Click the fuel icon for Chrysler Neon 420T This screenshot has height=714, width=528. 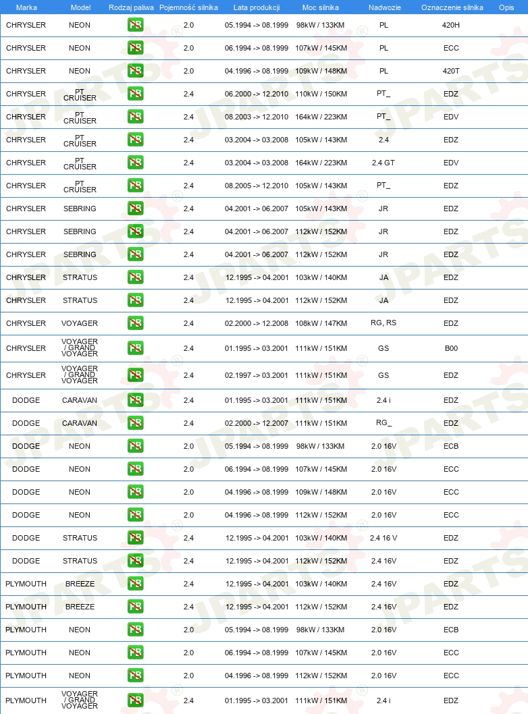135,71
